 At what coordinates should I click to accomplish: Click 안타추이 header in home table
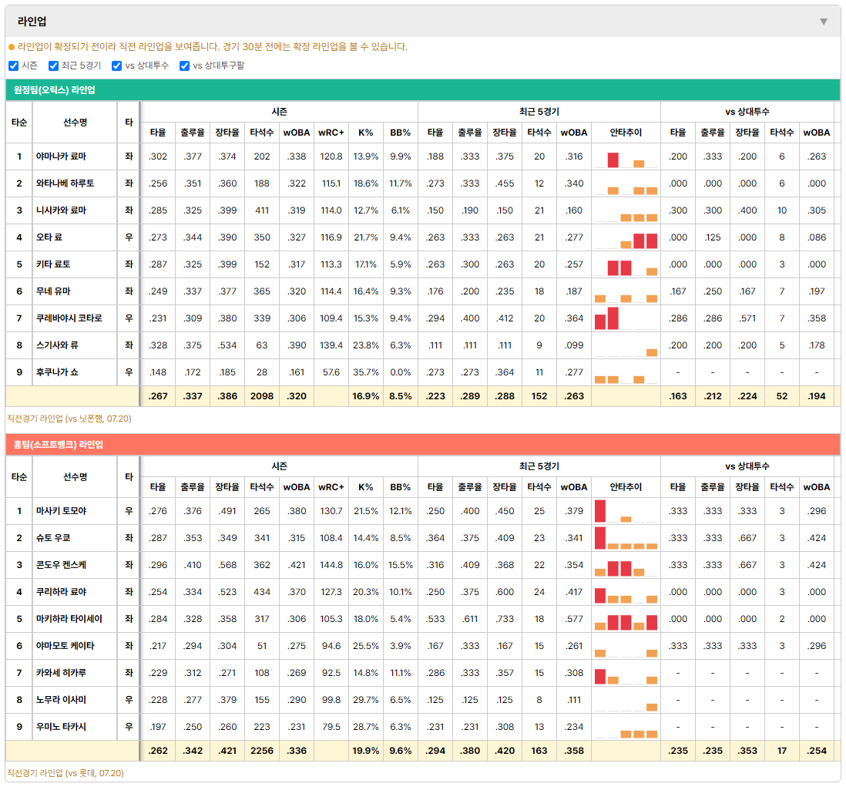(x=626, y=487)
